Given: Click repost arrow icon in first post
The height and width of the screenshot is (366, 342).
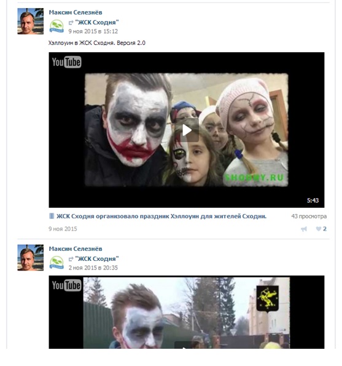Looking at the screenshot, I should (71, 23).
